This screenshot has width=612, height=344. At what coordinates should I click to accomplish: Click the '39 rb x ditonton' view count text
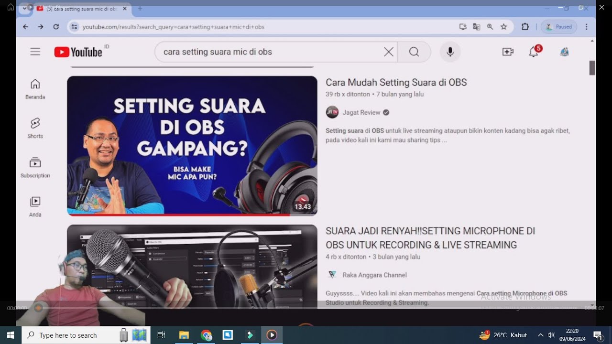pos(348,94)
